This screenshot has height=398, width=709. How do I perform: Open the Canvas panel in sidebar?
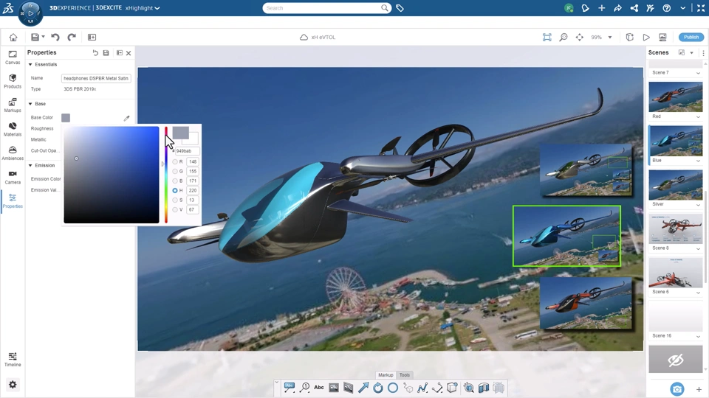pos(13,57)
